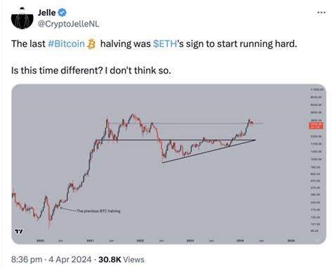Click the Bitcoin emoji icon
This screenshot has height=269, width=333.
(91, 44)
